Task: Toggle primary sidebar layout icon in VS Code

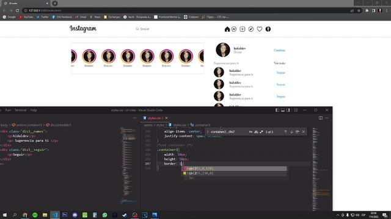Action: [x=277, y=110]
